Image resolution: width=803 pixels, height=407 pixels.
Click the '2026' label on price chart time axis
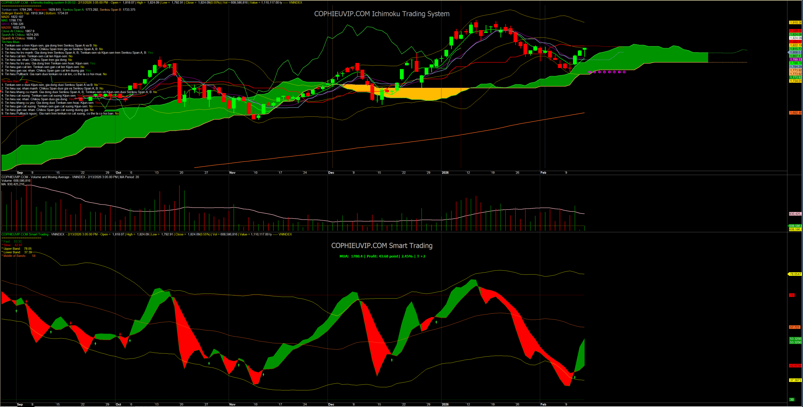(x=445, y=173)
